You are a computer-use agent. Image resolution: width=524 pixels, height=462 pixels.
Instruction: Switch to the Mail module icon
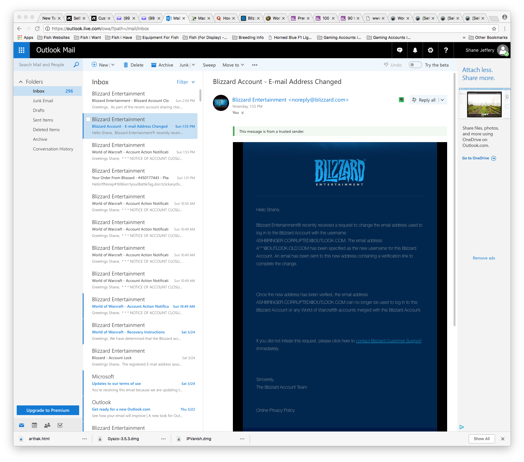pos(22,425)
